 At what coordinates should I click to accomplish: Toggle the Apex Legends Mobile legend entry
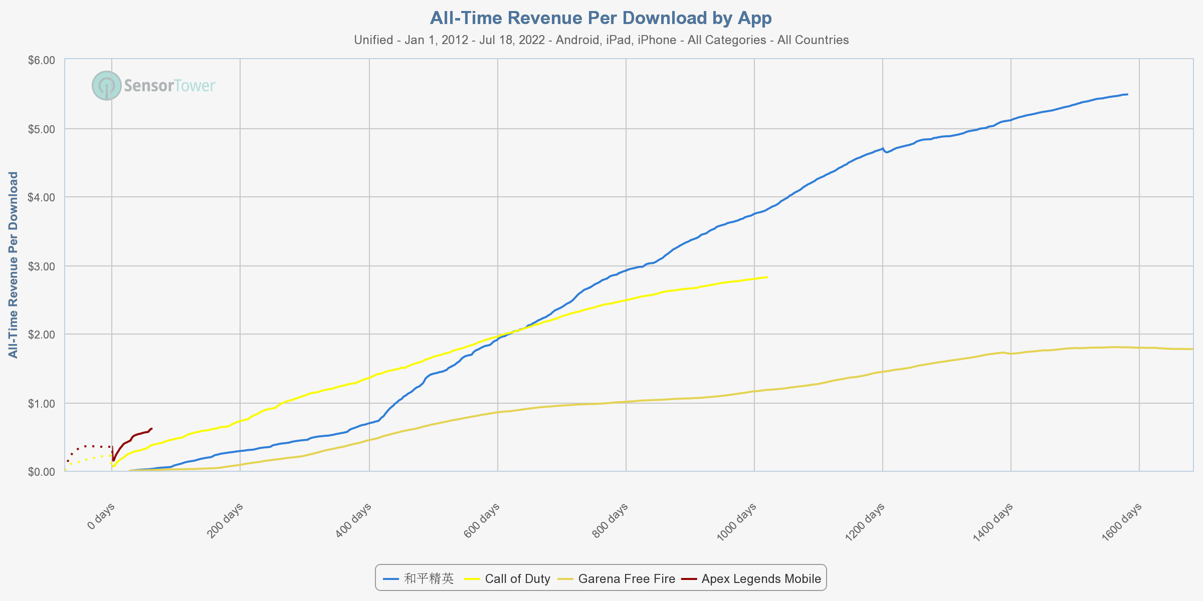click(751, 579)
